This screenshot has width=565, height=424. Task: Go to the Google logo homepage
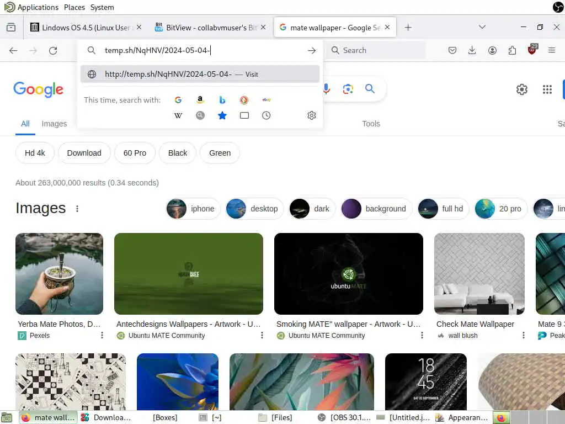pyautogui.click(x=38, y=89)
